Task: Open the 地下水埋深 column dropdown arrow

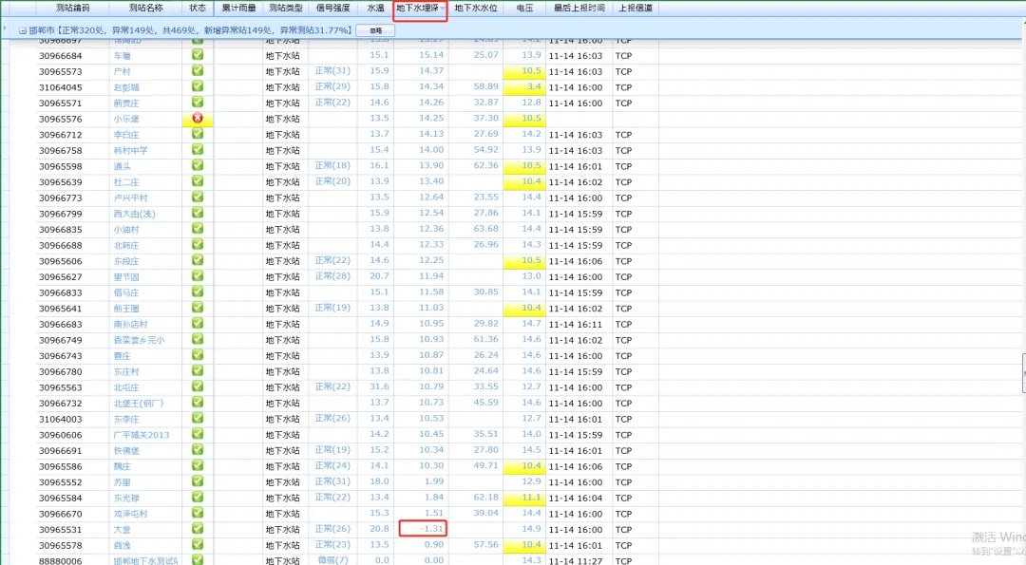Action: (x=443, y=9)
